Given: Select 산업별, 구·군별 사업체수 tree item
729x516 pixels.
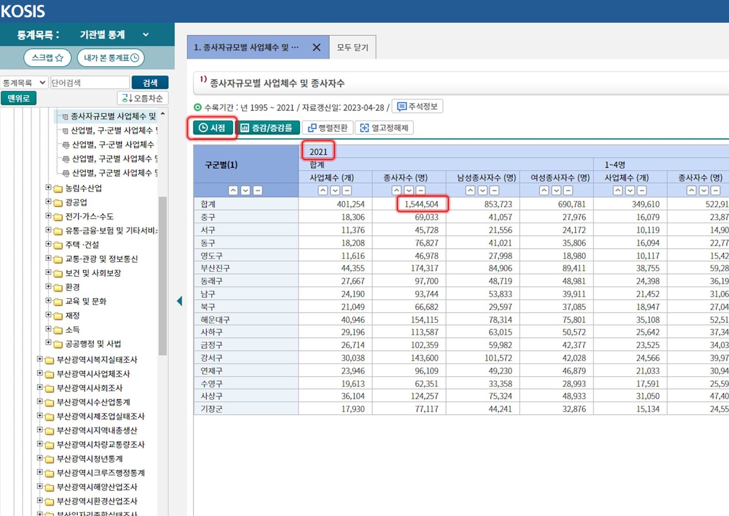Looking at the screenshot, I should pos(111,130).
